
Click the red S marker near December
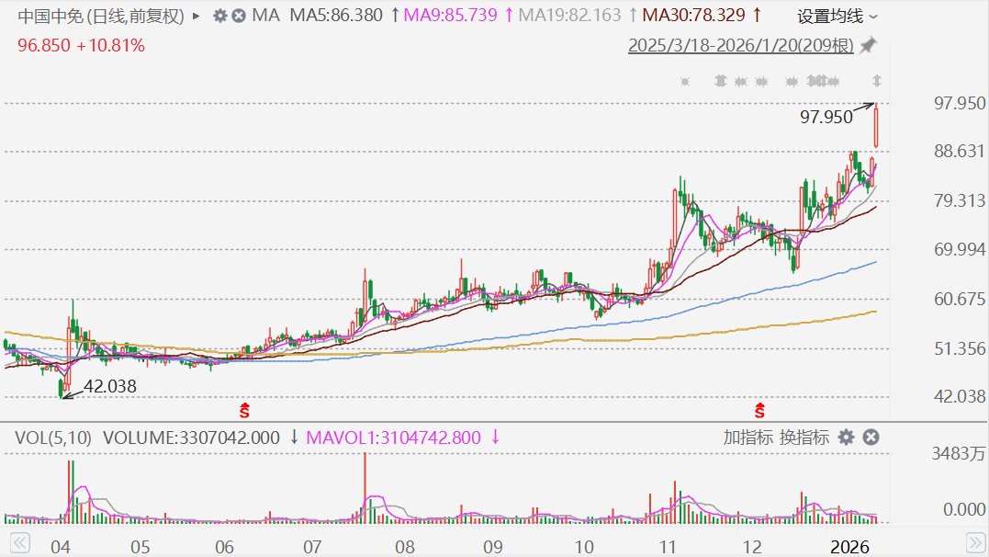(x=759, y=411)
